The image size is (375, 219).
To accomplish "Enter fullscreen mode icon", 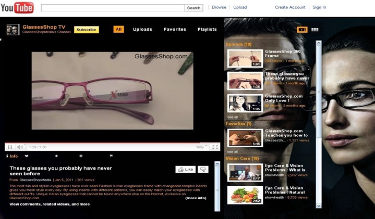I will coord(215,147).
